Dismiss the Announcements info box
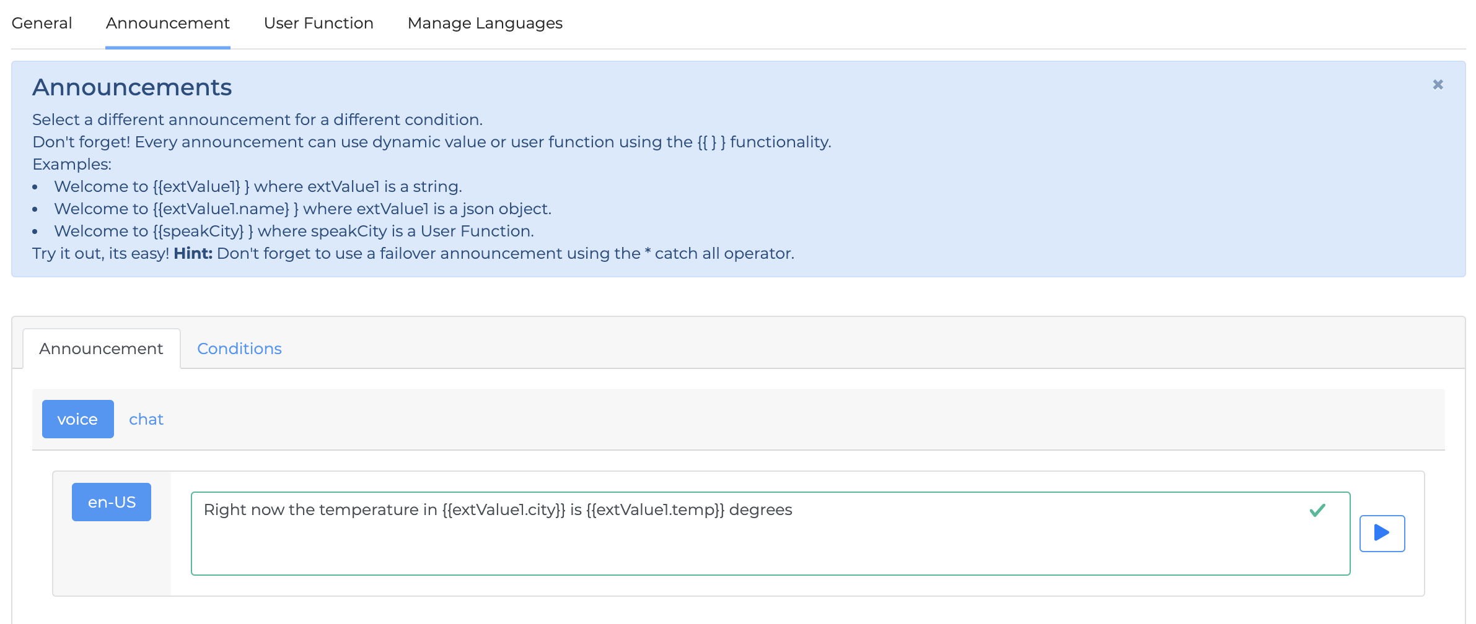This screenshot has width=1476, height=624. (1438, 85)
